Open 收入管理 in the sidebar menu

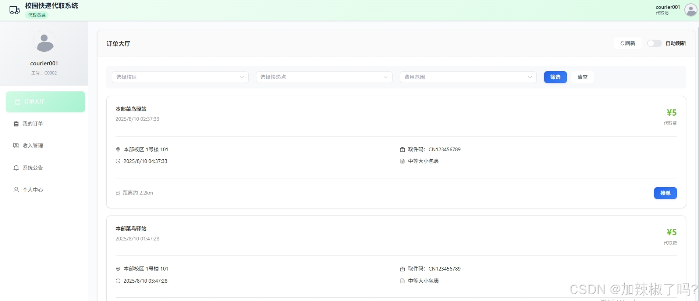coord(45,146)
